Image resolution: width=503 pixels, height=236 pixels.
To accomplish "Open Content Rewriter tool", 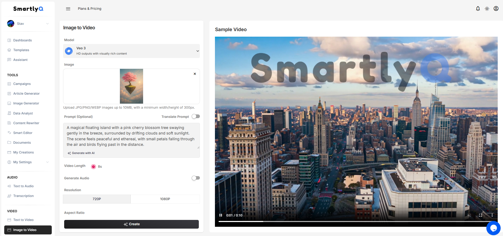I will click(26, 123).
